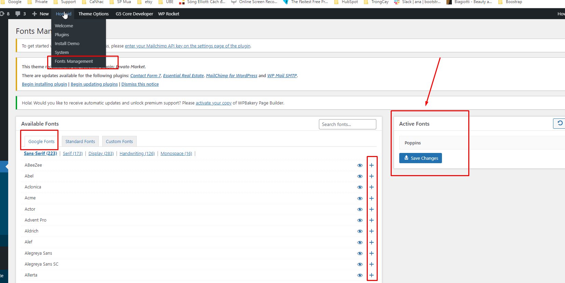Screen dimensions: 565x283
Task: Switch to the Google Fonts tab
Action: pos(41,141)
